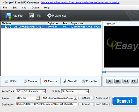Screen dimensions: 139x112
Task: Skip to next track in preview
Action: pos(134,81)
